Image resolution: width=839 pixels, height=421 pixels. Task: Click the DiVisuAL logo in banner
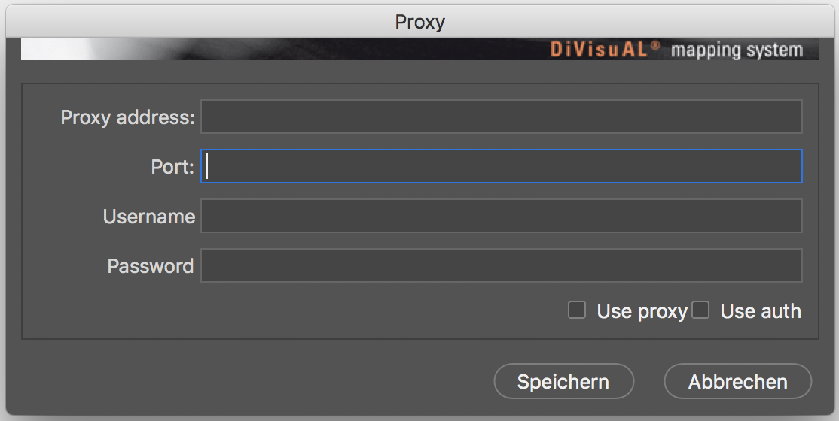600,50
